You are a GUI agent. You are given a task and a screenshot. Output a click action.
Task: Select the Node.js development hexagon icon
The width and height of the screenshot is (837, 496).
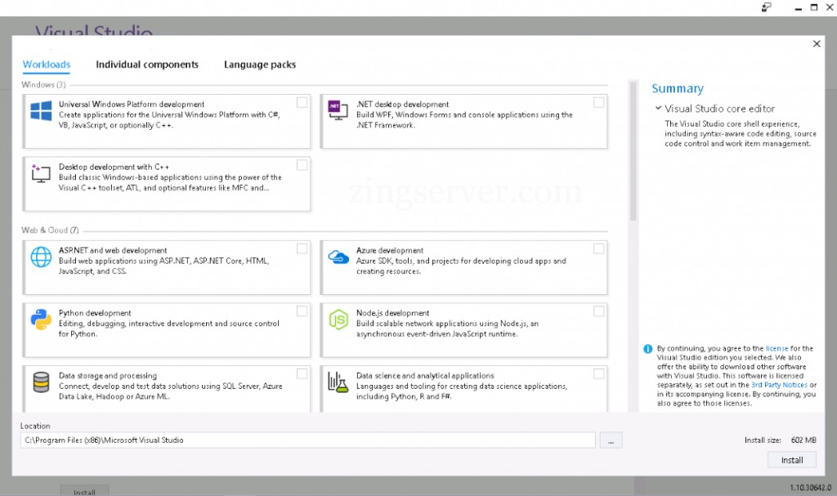pyautogui.click(x=338, y=320)
